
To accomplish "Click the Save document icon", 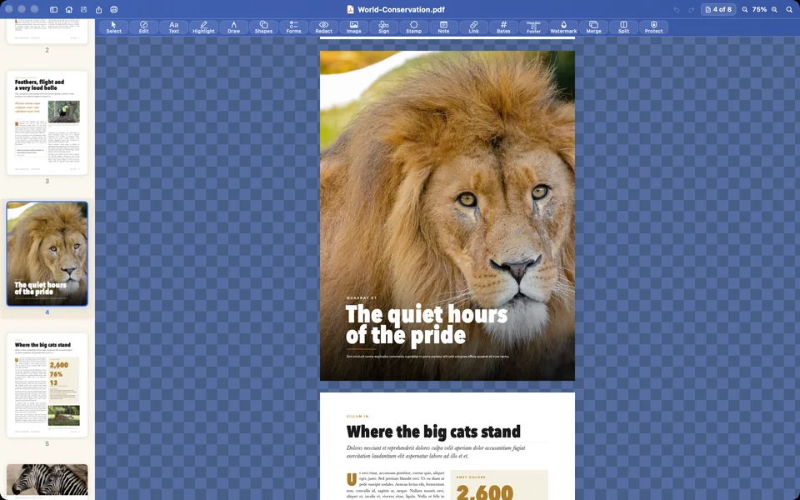I will [x=83, y=10].
